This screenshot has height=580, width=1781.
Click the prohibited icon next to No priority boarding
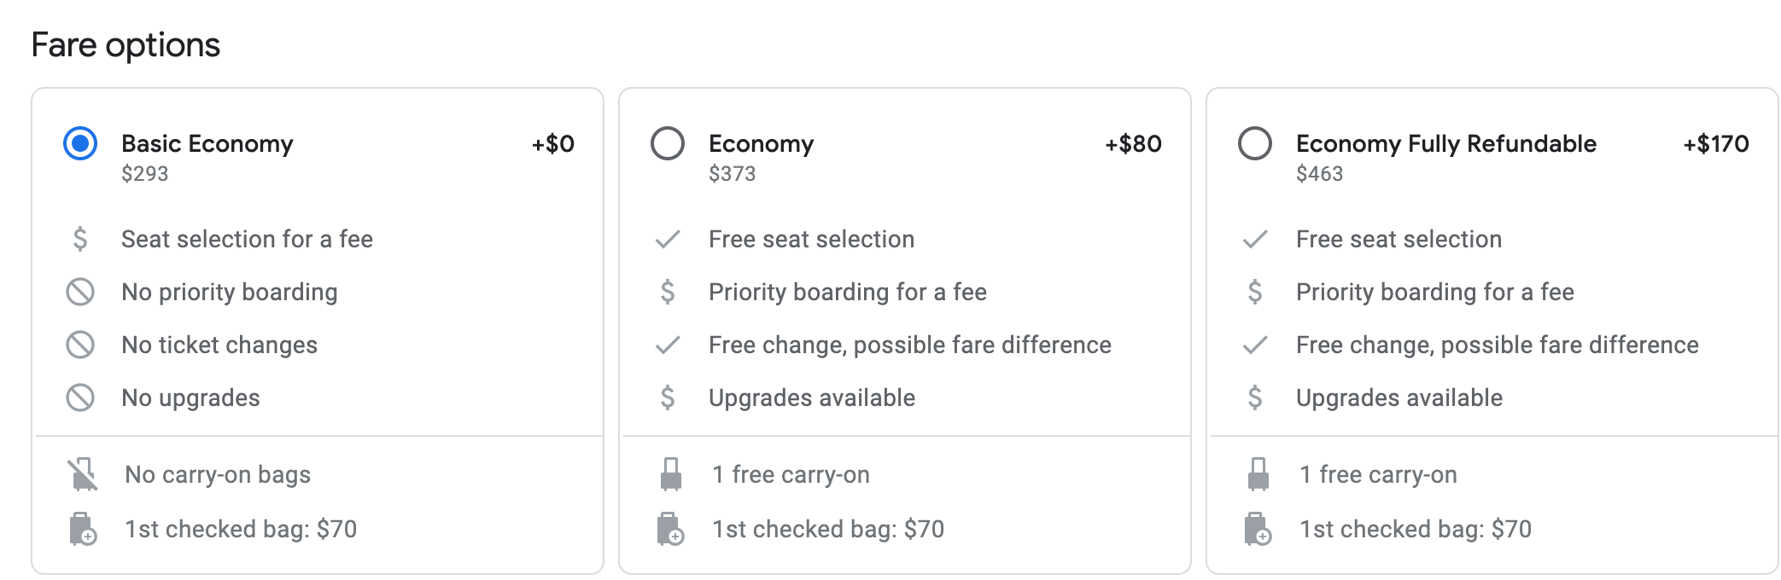coord(80,292)
